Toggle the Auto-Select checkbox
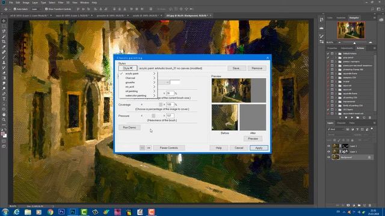The image size is (385, 216). pyautogui.click(x=14, y=9)
